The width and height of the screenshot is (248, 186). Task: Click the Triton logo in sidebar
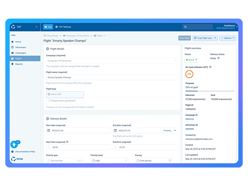click(x=17, y=159)
